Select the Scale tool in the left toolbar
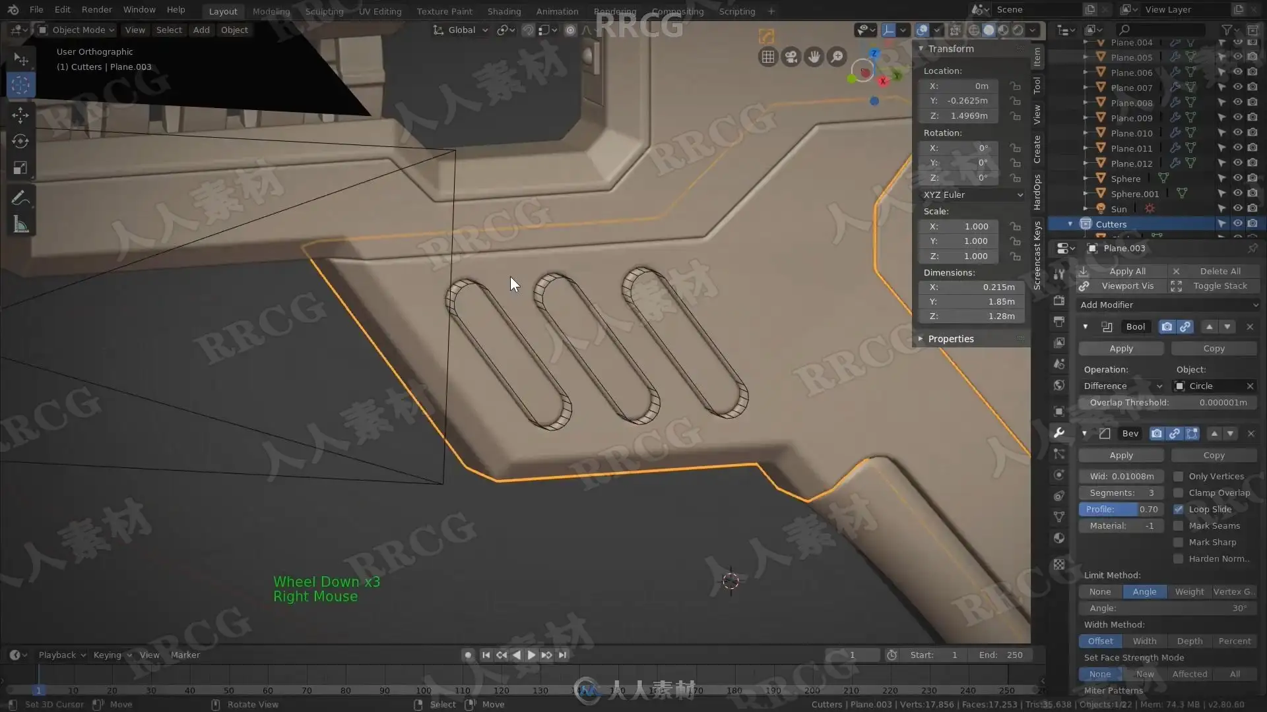Viewport: 1267px width, 712px height. (x=20, y=168)
